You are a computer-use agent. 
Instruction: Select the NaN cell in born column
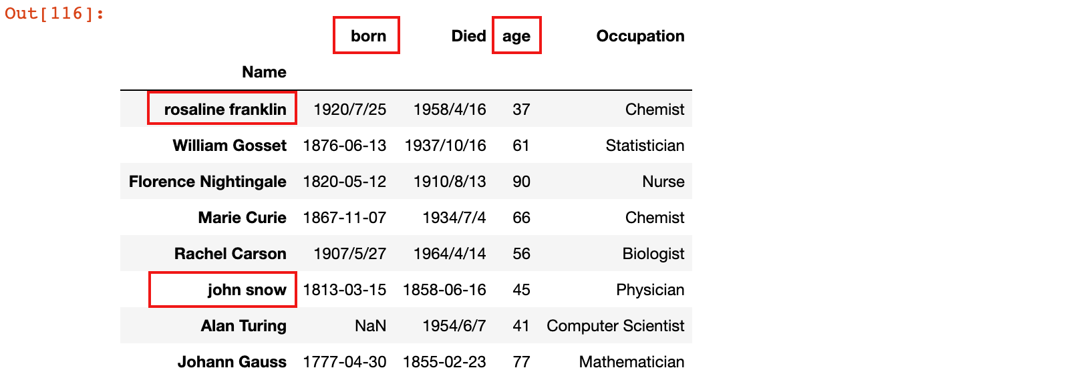click(370, 326)
